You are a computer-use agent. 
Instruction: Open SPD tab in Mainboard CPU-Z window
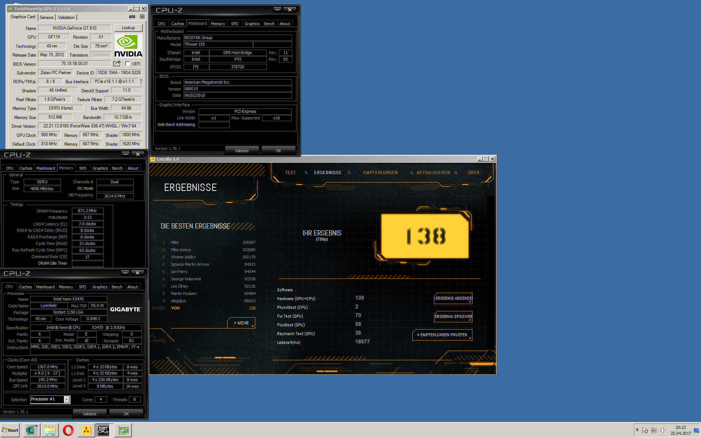[234, 24]
